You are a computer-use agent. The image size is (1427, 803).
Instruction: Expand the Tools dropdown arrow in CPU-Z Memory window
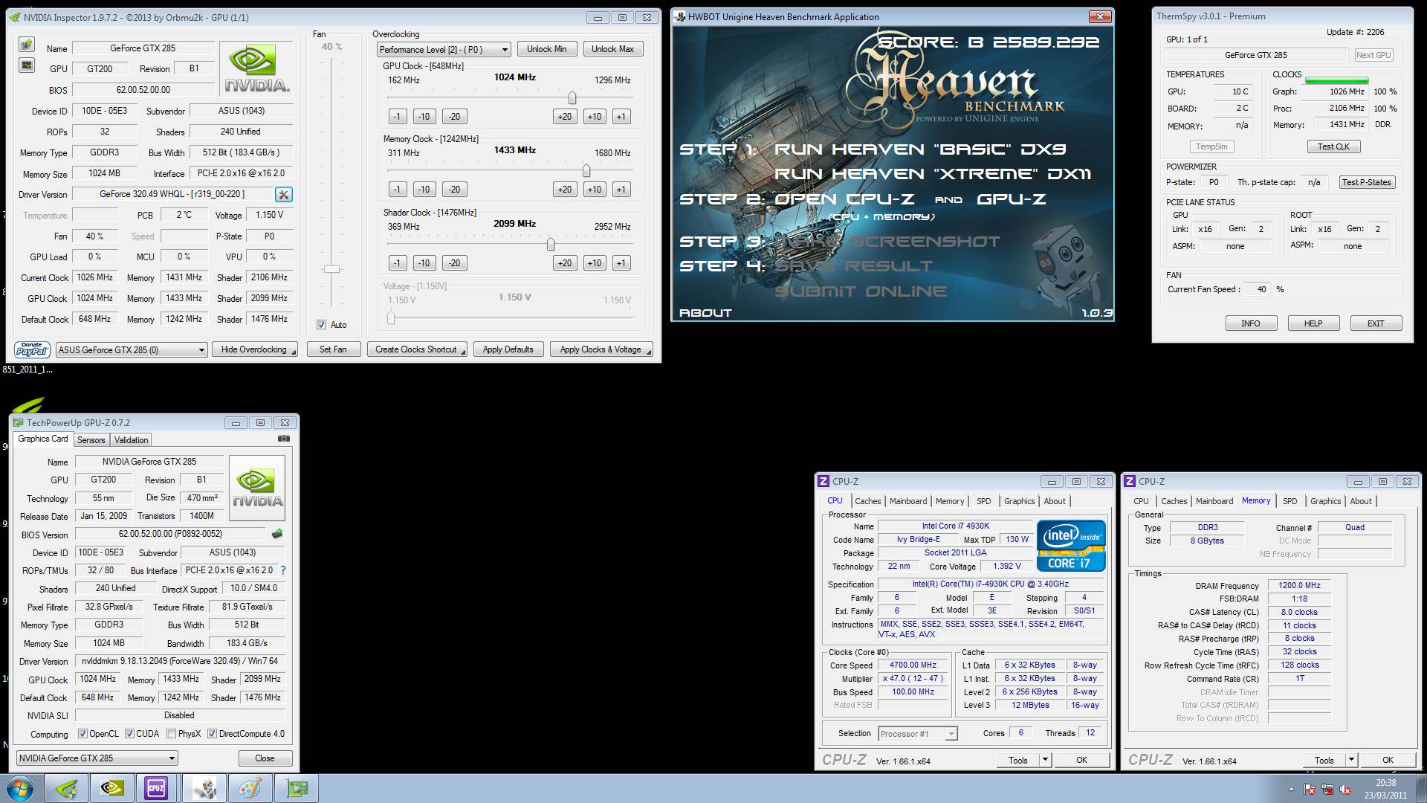click(1351, 760)
